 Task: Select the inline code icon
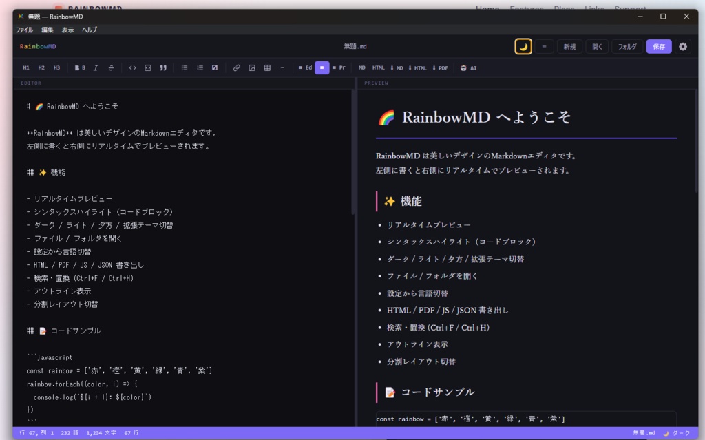[132, 67]
